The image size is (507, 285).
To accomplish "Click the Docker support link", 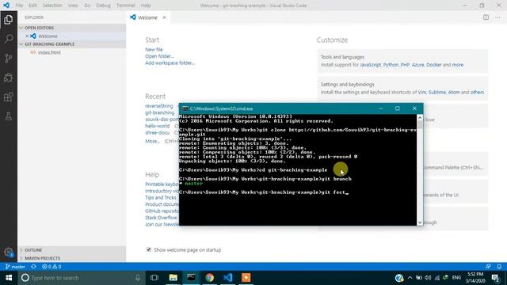I will (x=433, y=65).
